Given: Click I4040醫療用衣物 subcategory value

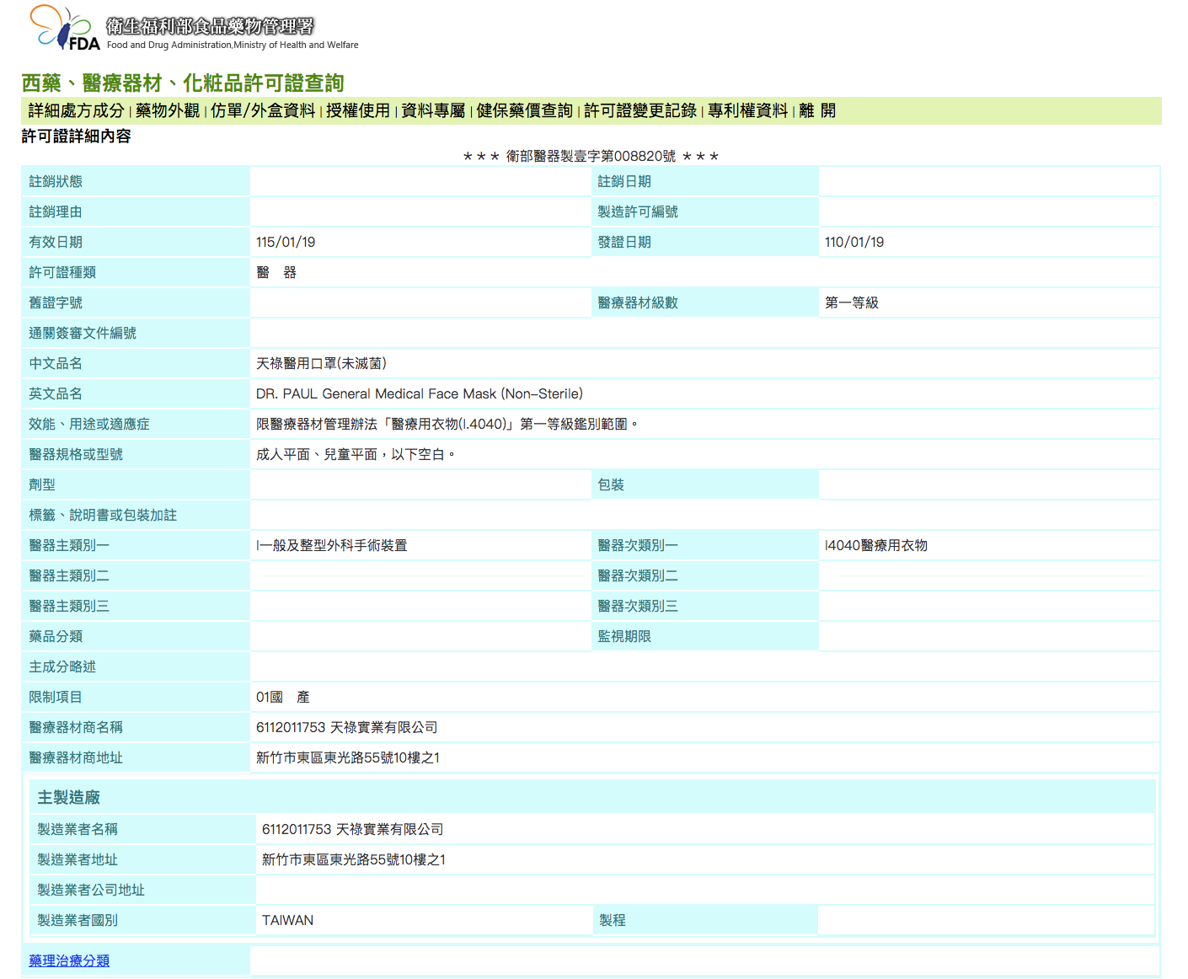Looking at the screenshot, I should click(x=876, y=545).
